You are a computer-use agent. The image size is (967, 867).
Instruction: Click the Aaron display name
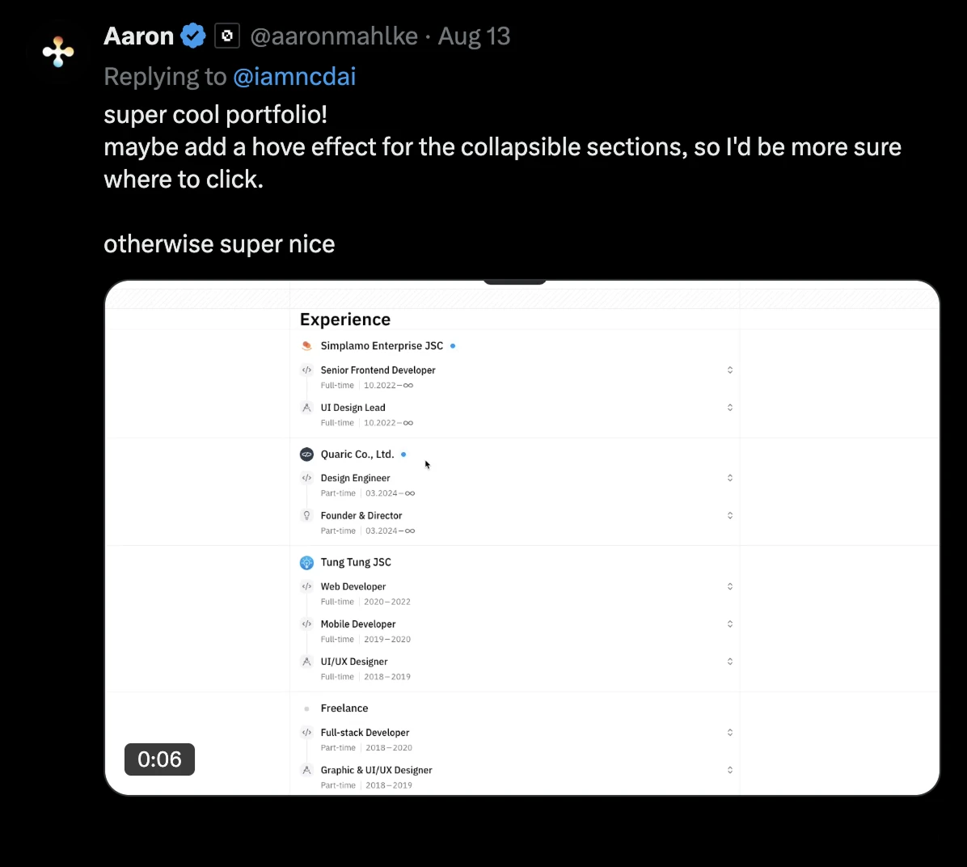pyautogui.click(x=139, y=36)
